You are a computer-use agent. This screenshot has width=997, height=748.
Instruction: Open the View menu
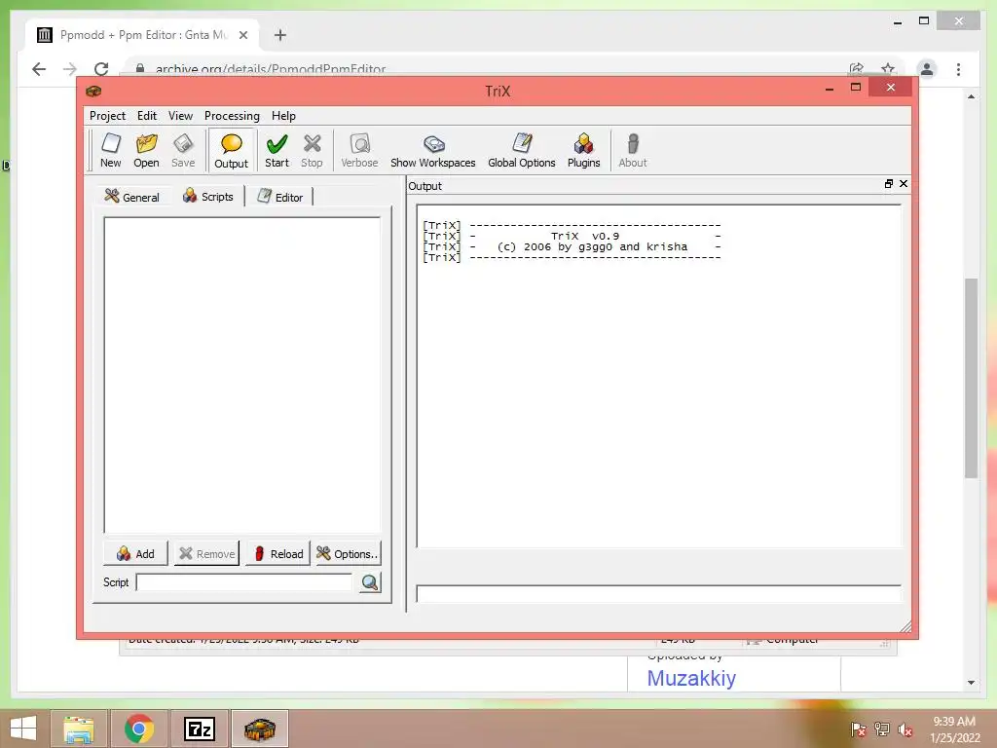pos(180,116)
